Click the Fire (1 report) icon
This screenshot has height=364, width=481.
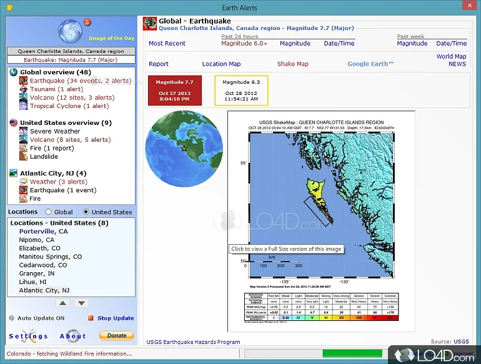click(x=23, y=148)
